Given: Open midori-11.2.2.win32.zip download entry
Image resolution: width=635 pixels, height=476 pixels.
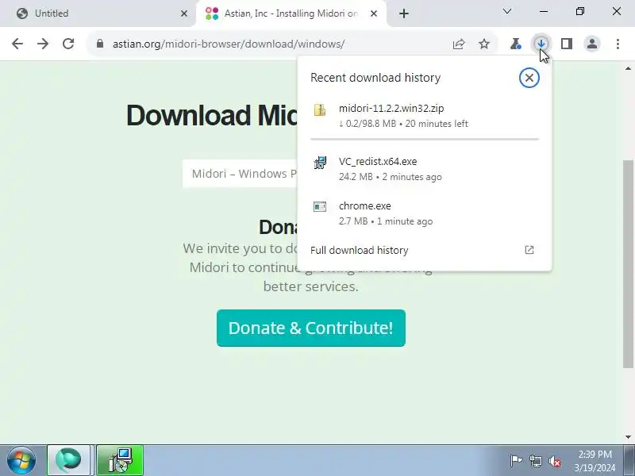Looking at the screenshot, I should tap(425, 116).
